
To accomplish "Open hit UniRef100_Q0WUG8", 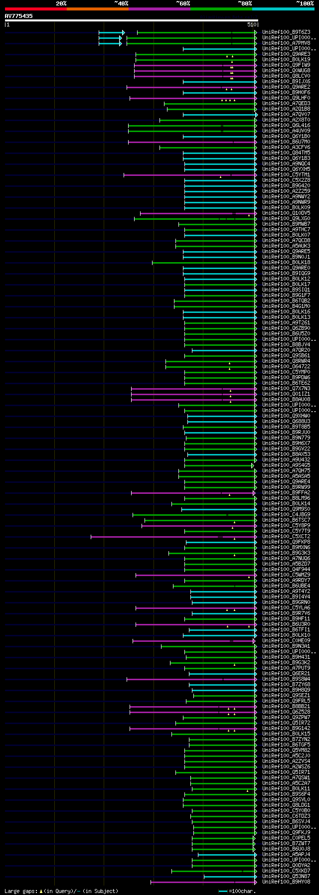I will tap(286, 71).
